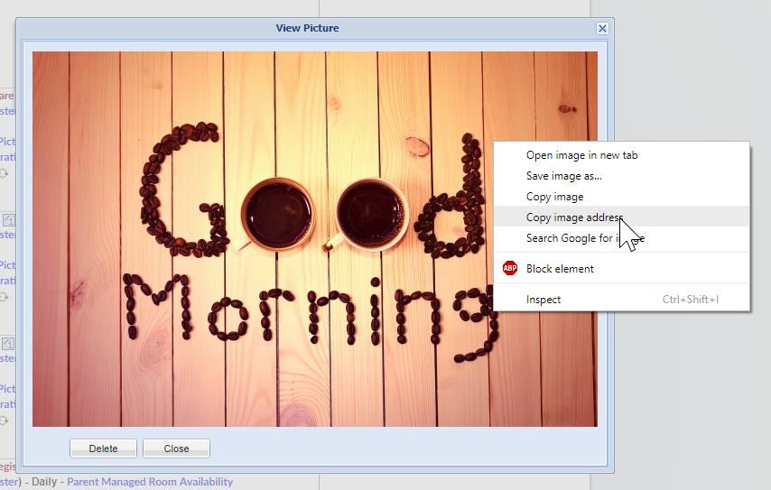This screenshot has height=490, width=771.
Task: Open Inspect from context menu
Action: pos(621,300)
